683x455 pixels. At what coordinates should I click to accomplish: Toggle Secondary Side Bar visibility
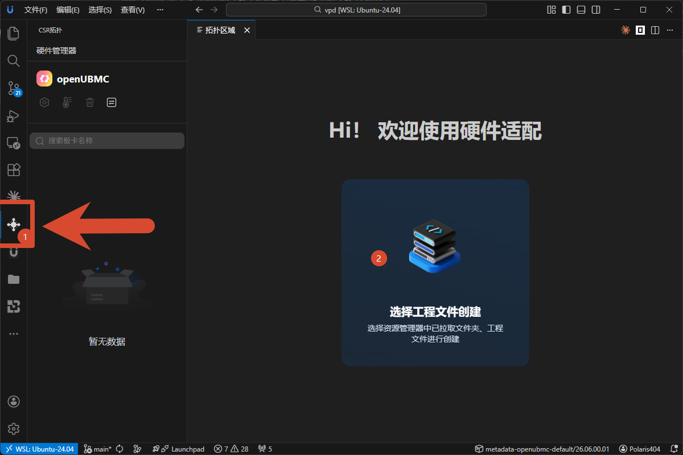(596, 10)
